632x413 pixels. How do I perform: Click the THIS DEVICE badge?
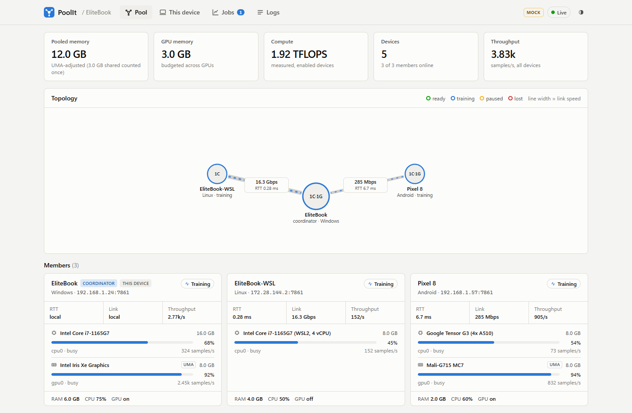[136, 284]
